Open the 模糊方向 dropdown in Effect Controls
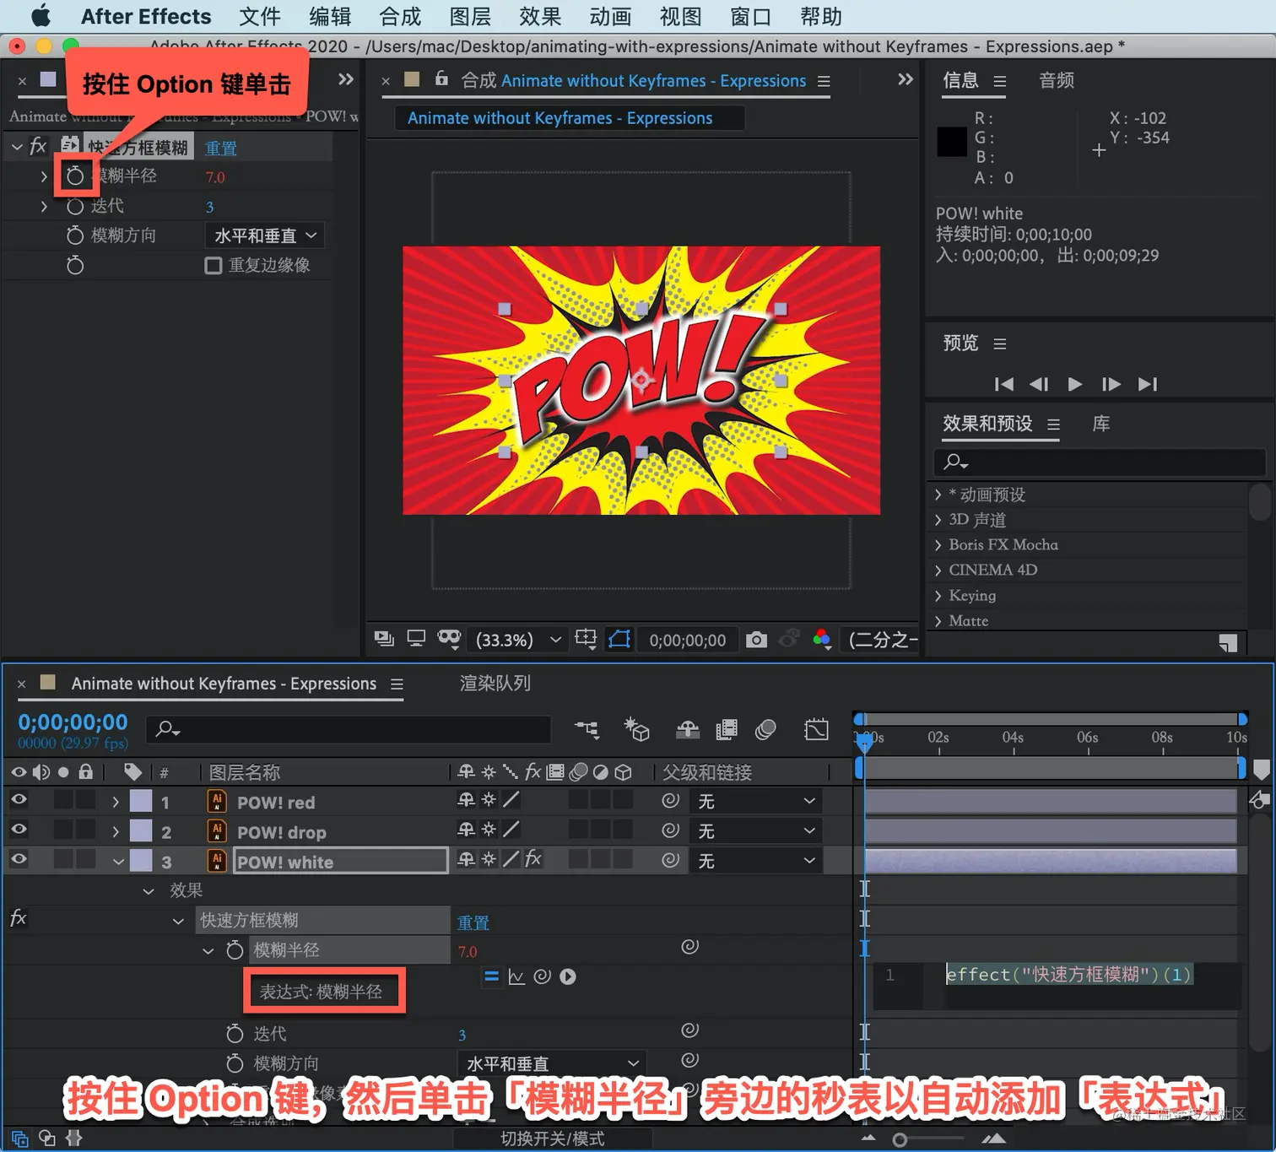This screenshot has height=1152, width=1276. pos(265,235)
